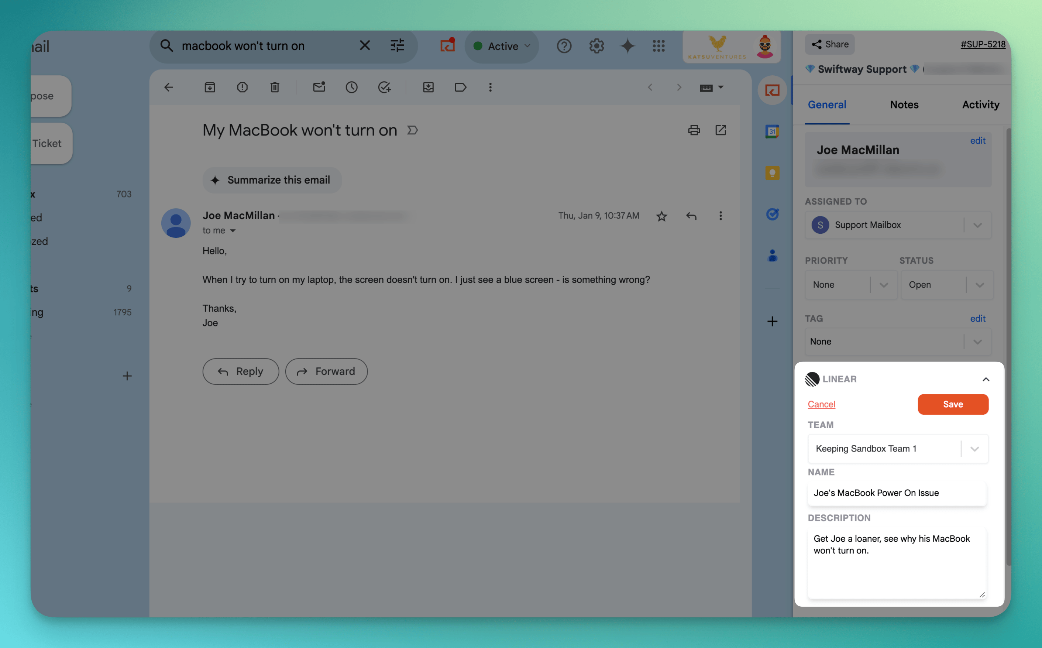
Task: Open the Active status dropdown
Action: tap(502, 46)
